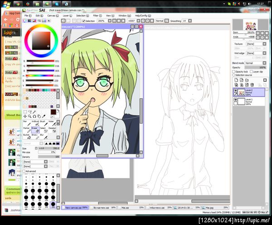Enable Opacity lock for the layer

point(233,71)
